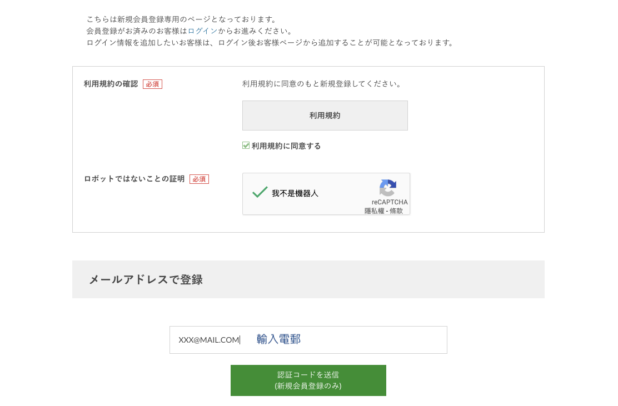
Task: Click the 必須 badge beside 利用規約の確認
Action: (152, 84)
